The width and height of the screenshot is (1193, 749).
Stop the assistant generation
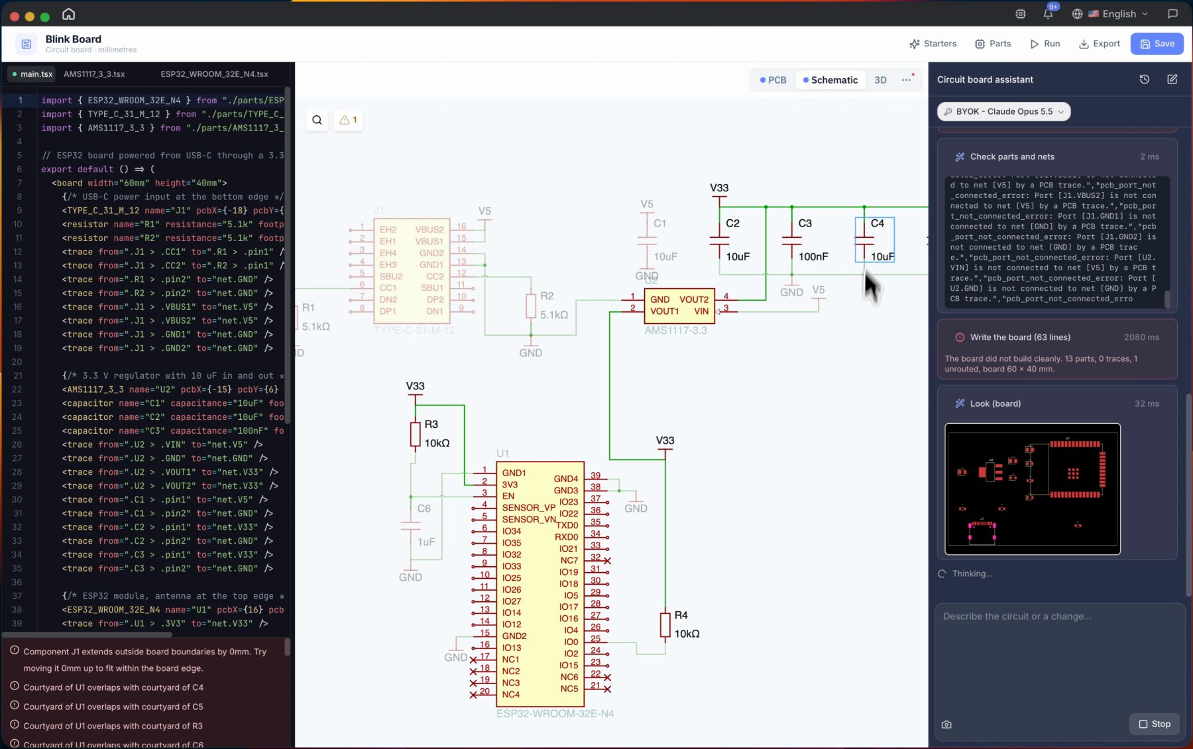(1154, 724)
